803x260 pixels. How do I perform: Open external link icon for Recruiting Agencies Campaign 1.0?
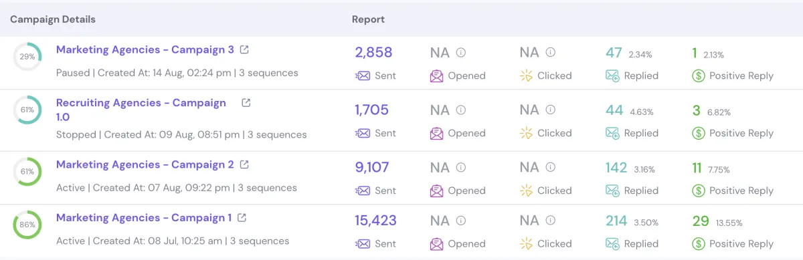246,103
